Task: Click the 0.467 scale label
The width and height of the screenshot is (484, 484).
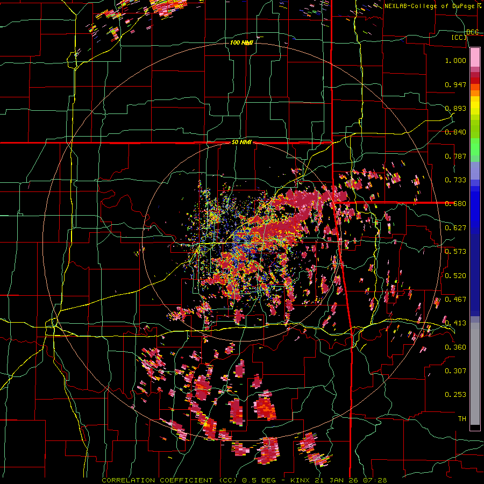Action: [x=455, y=300]
